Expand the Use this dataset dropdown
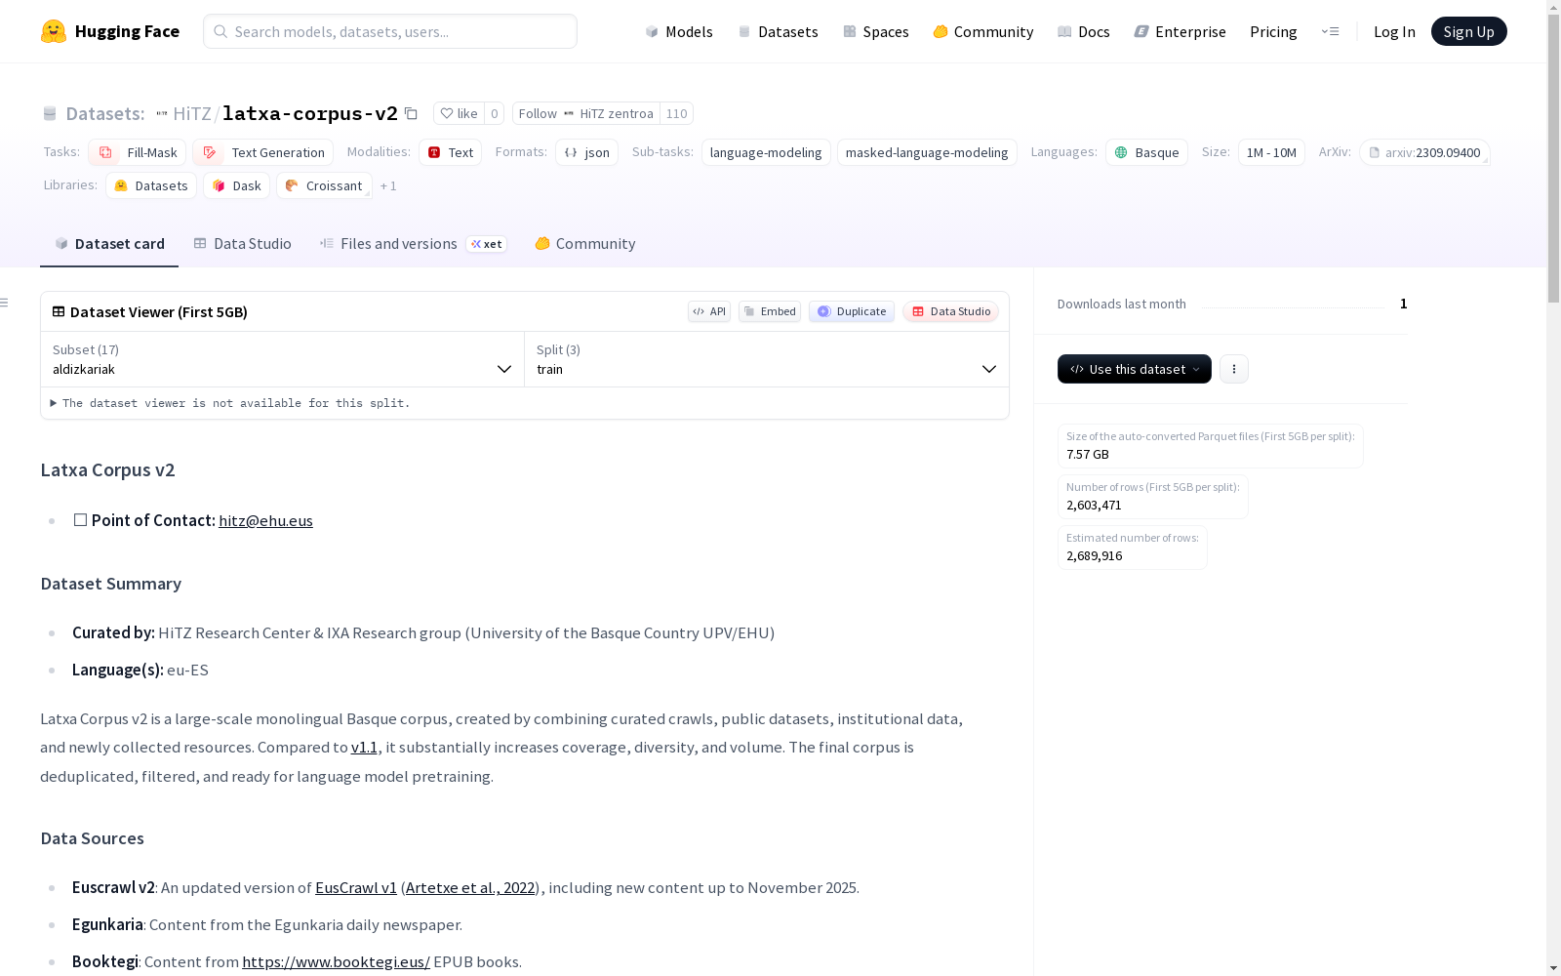 coord(1135,369)
